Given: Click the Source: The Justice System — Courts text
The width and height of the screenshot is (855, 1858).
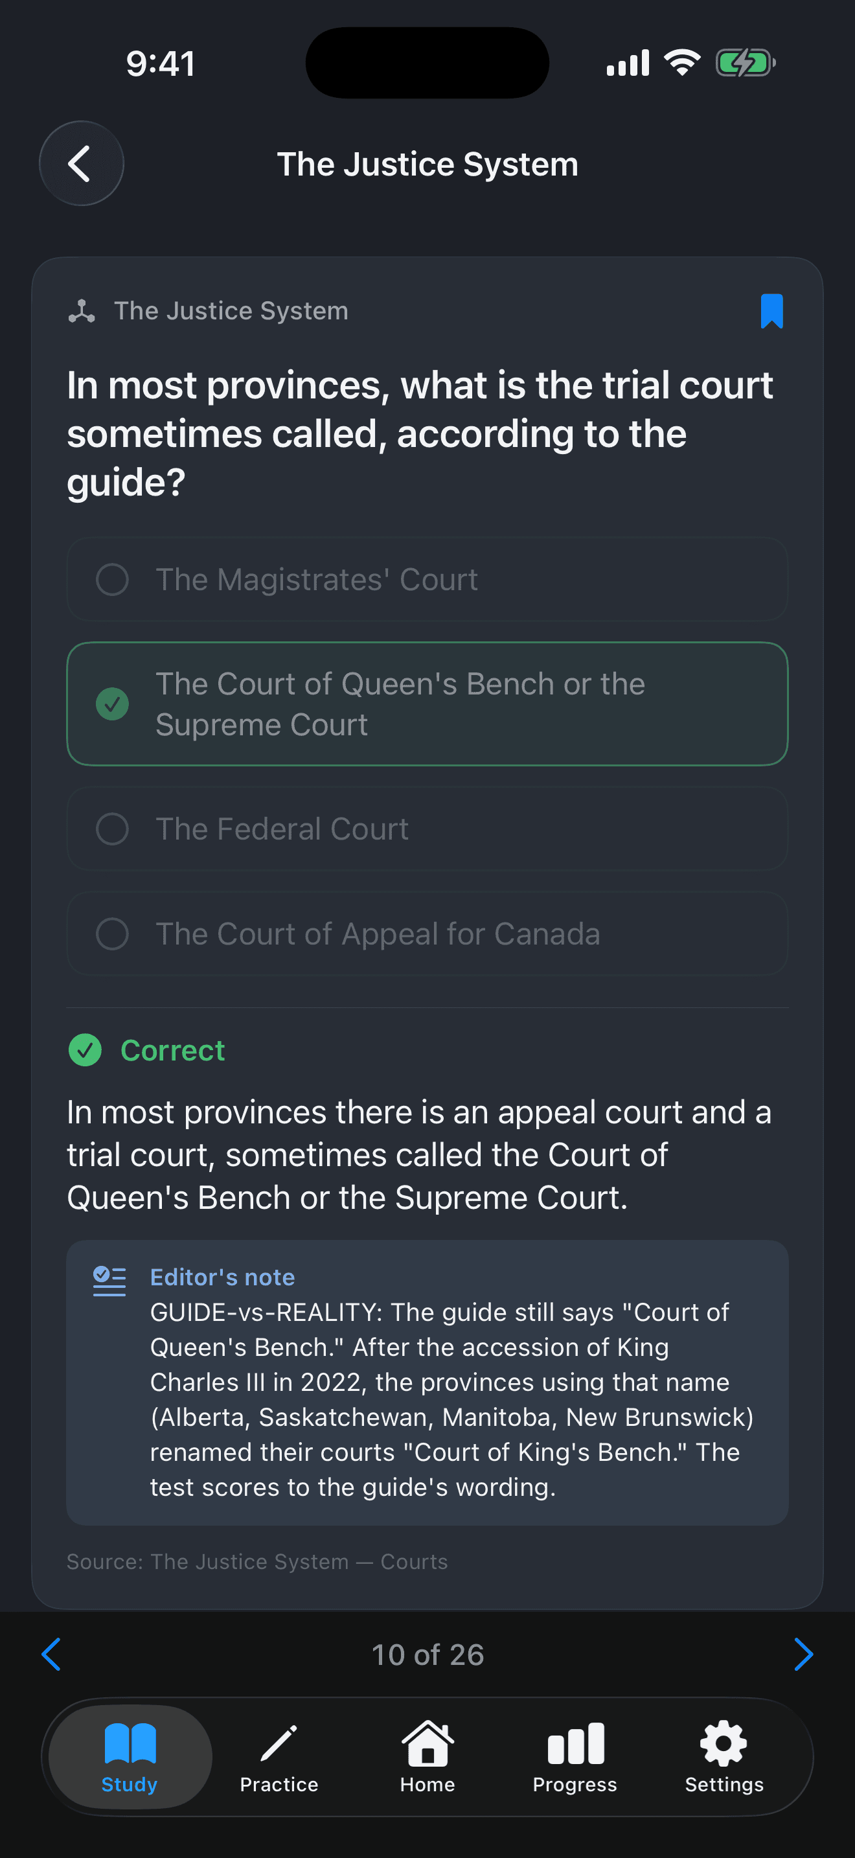Looking at the screenshot, I should point(257,1561).
